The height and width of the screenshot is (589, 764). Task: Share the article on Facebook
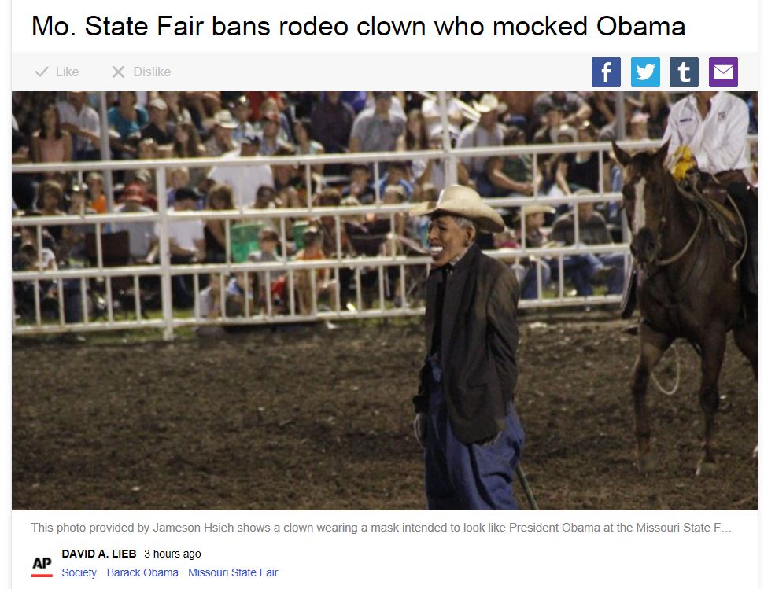tap(606, 72)
